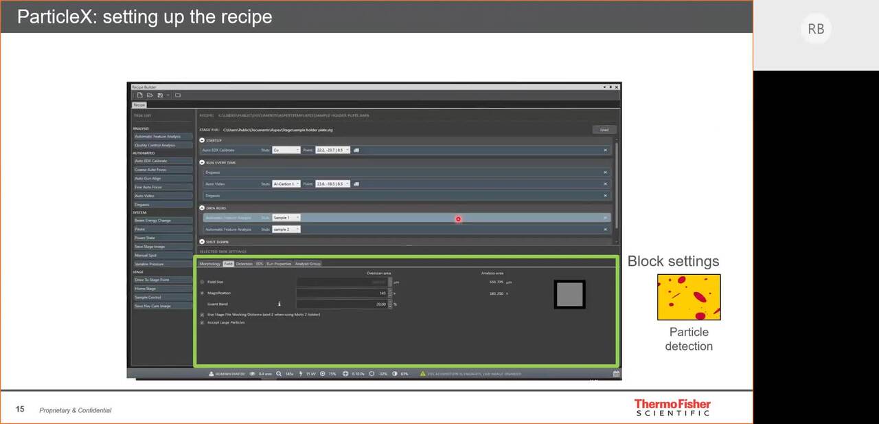Select the Magnification radio button
Viewport: 879px width, 424px height.
(x=202, y=293)
